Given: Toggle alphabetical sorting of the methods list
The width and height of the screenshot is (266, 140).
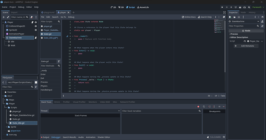Looking at the screenshot, I should [59, 61].
